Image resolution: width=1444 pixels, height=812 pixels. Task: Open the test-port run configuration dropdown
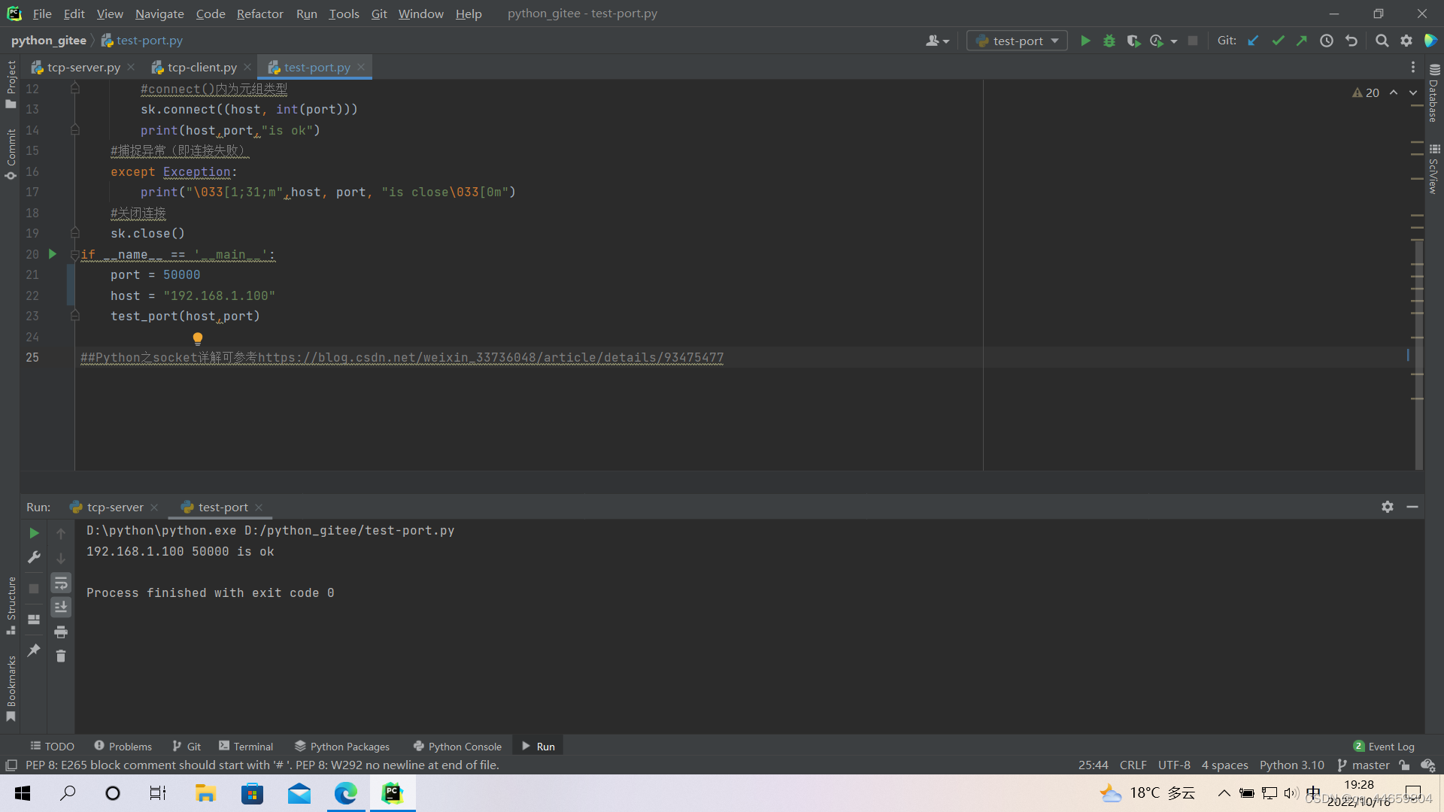pos(1017,41)
